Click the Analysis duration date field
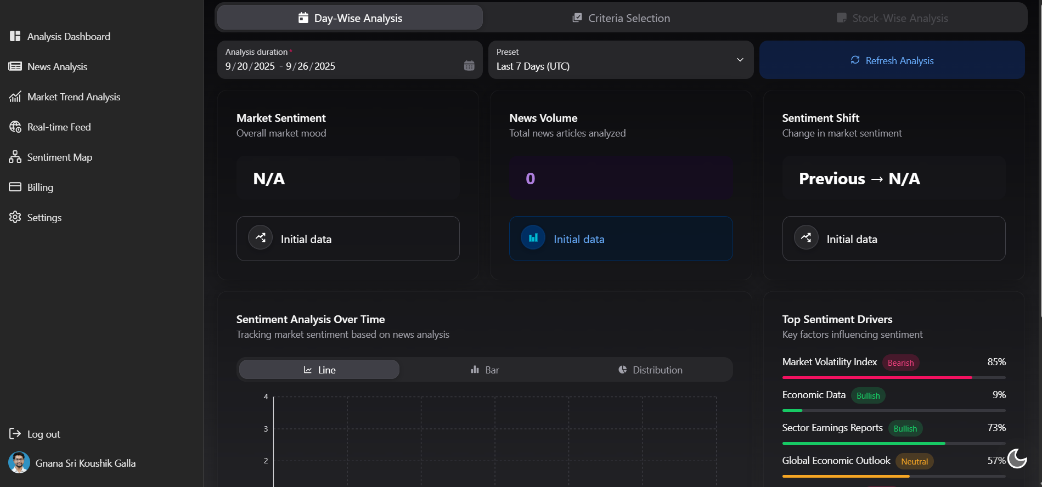This screenshot has height=487, width=1042. [329, 66]
